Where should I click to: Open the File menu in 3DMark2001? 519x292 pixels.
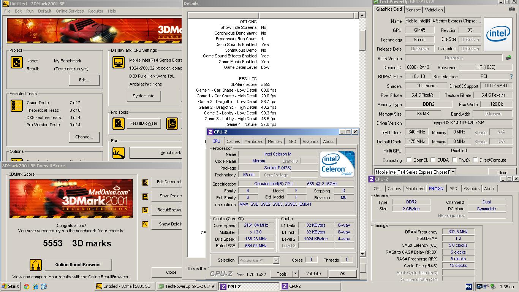[7, 11]
